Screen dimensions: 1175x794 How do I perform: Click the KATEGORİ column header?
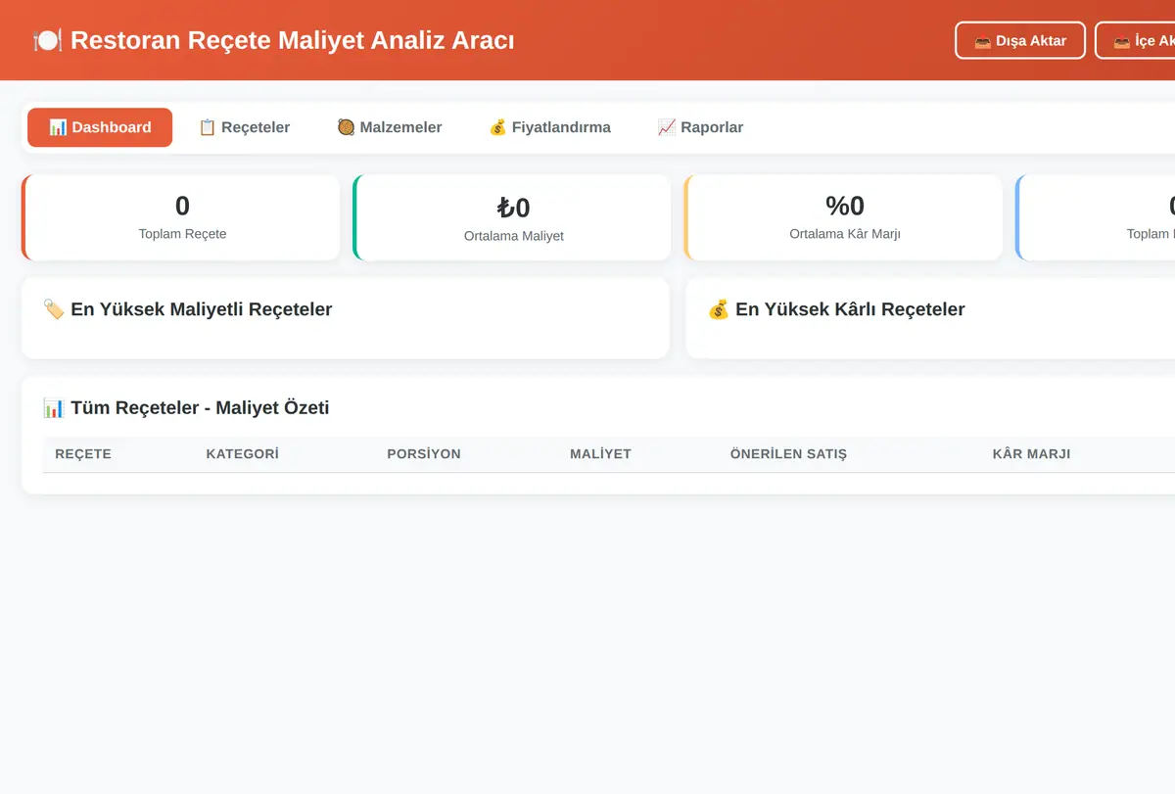tap(243, 454)
